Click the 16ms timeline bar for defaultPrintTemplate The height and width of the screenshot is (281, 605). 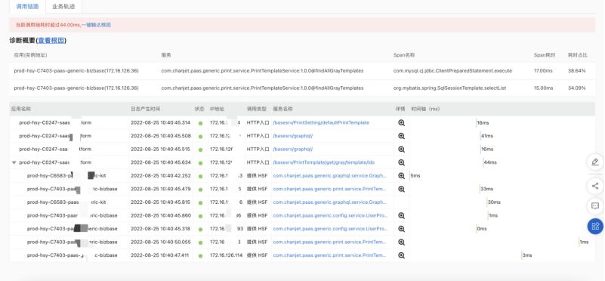click(476, 122)
